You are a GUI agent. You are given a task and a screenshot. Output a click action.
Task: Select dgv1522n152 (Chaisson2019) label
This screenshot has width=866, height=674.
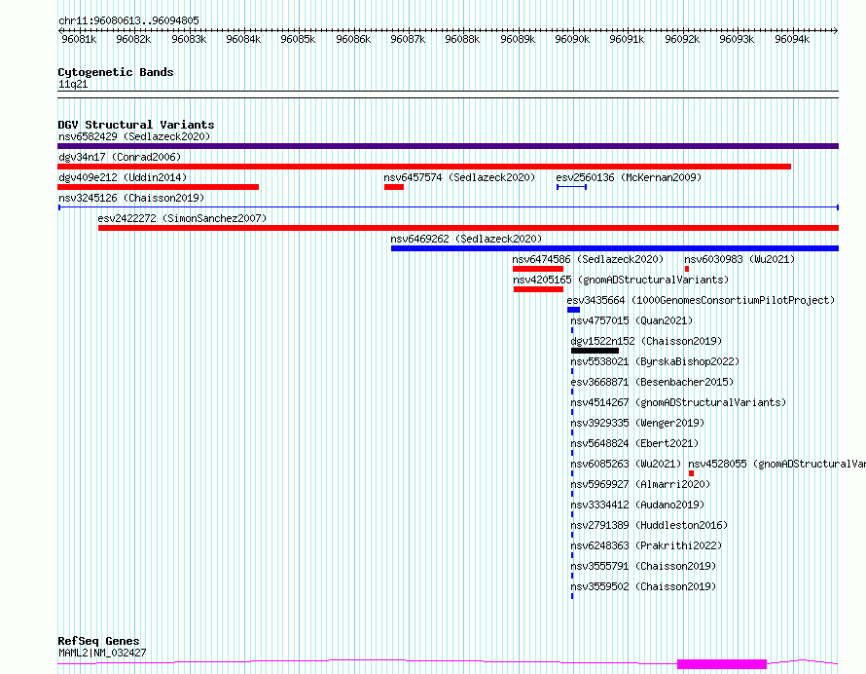coord(646,341)
